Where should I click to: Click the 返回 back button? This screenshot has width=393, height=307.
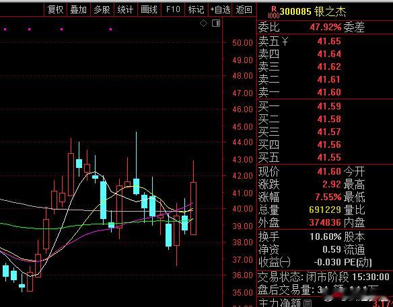[x=244, y=10]
